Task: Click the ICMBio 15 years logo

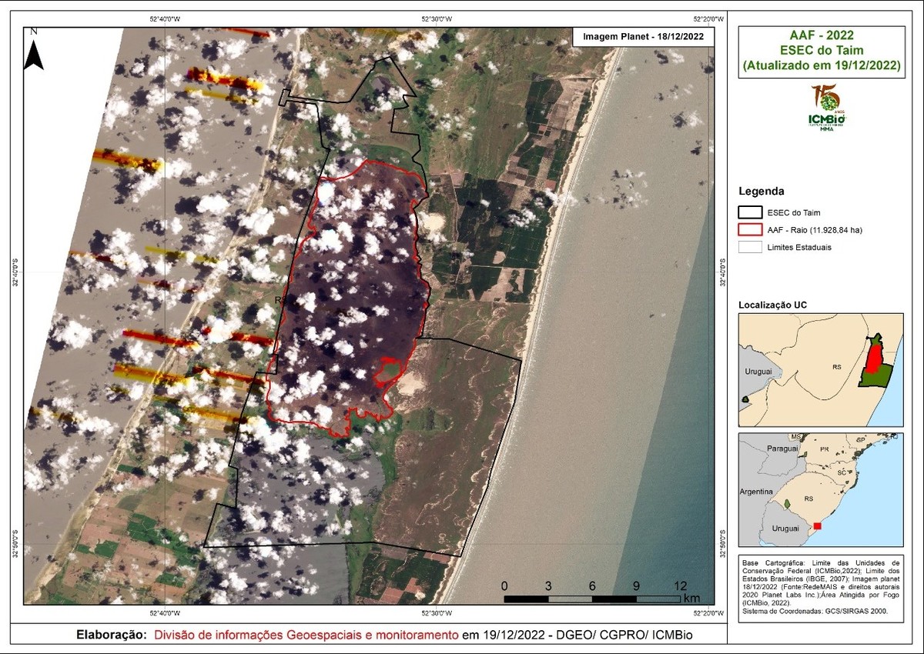Action: tap(827, 108)
